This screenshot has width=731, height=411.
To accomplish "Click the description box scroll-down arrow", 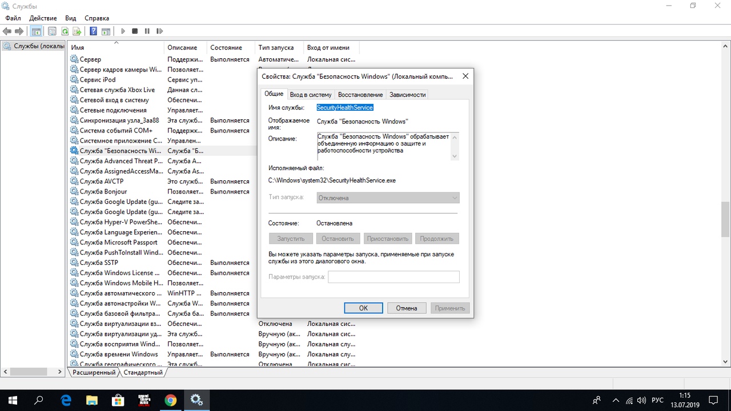I will pyautogui.click(x=455, y=156).
